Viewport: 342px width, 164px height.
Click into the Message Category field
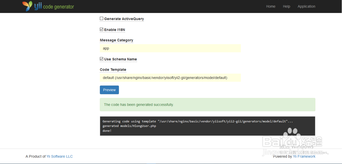tap(170, 49)
